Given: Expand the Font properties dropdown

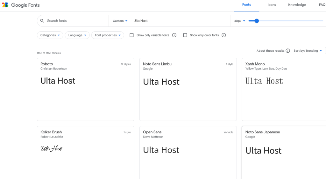Looking at the screenshot, I should coord(108,35).
